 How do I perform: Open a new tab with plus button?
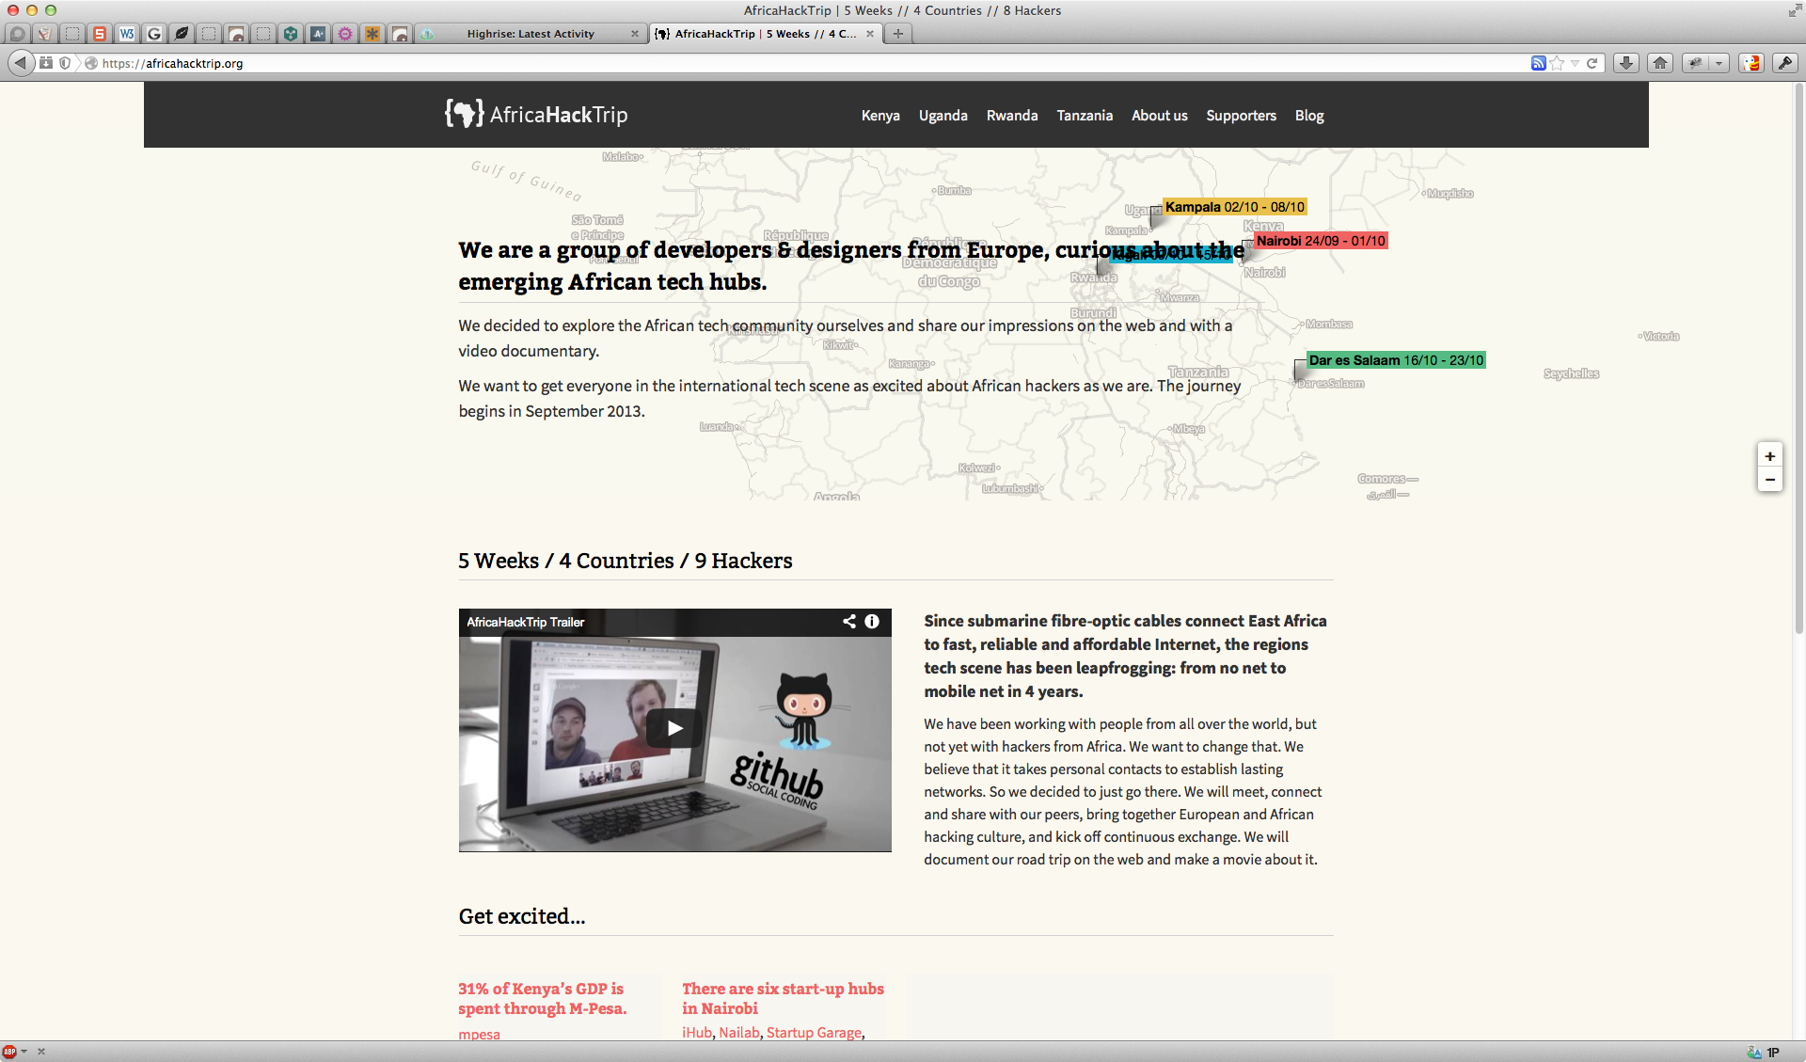(898, 34)
